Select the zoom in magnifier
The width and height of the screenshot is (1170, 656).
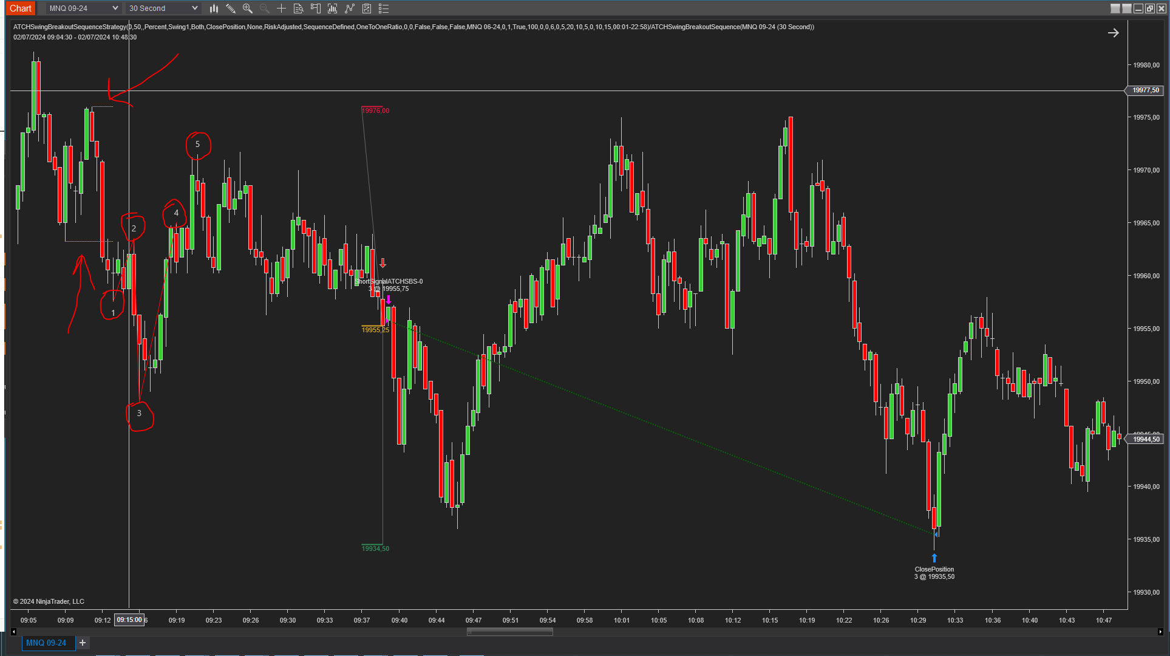(x=248, y=9)
